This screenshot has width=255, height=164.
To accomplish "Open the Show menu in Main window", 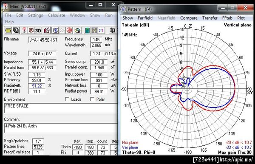I will coord(95,15).
